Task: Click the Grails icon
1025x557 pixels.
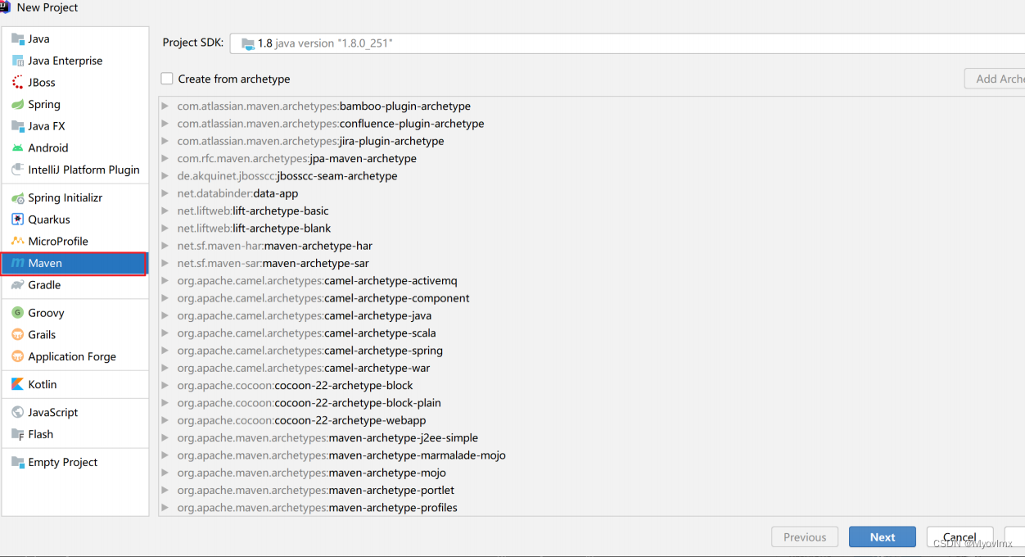Action: (x=18, y=334)
